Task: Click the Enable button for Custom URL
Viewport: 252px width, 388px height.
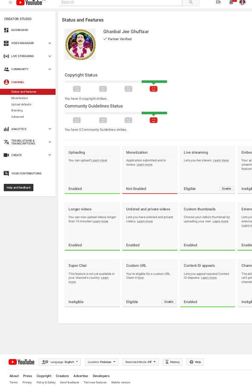Action: 169,302
